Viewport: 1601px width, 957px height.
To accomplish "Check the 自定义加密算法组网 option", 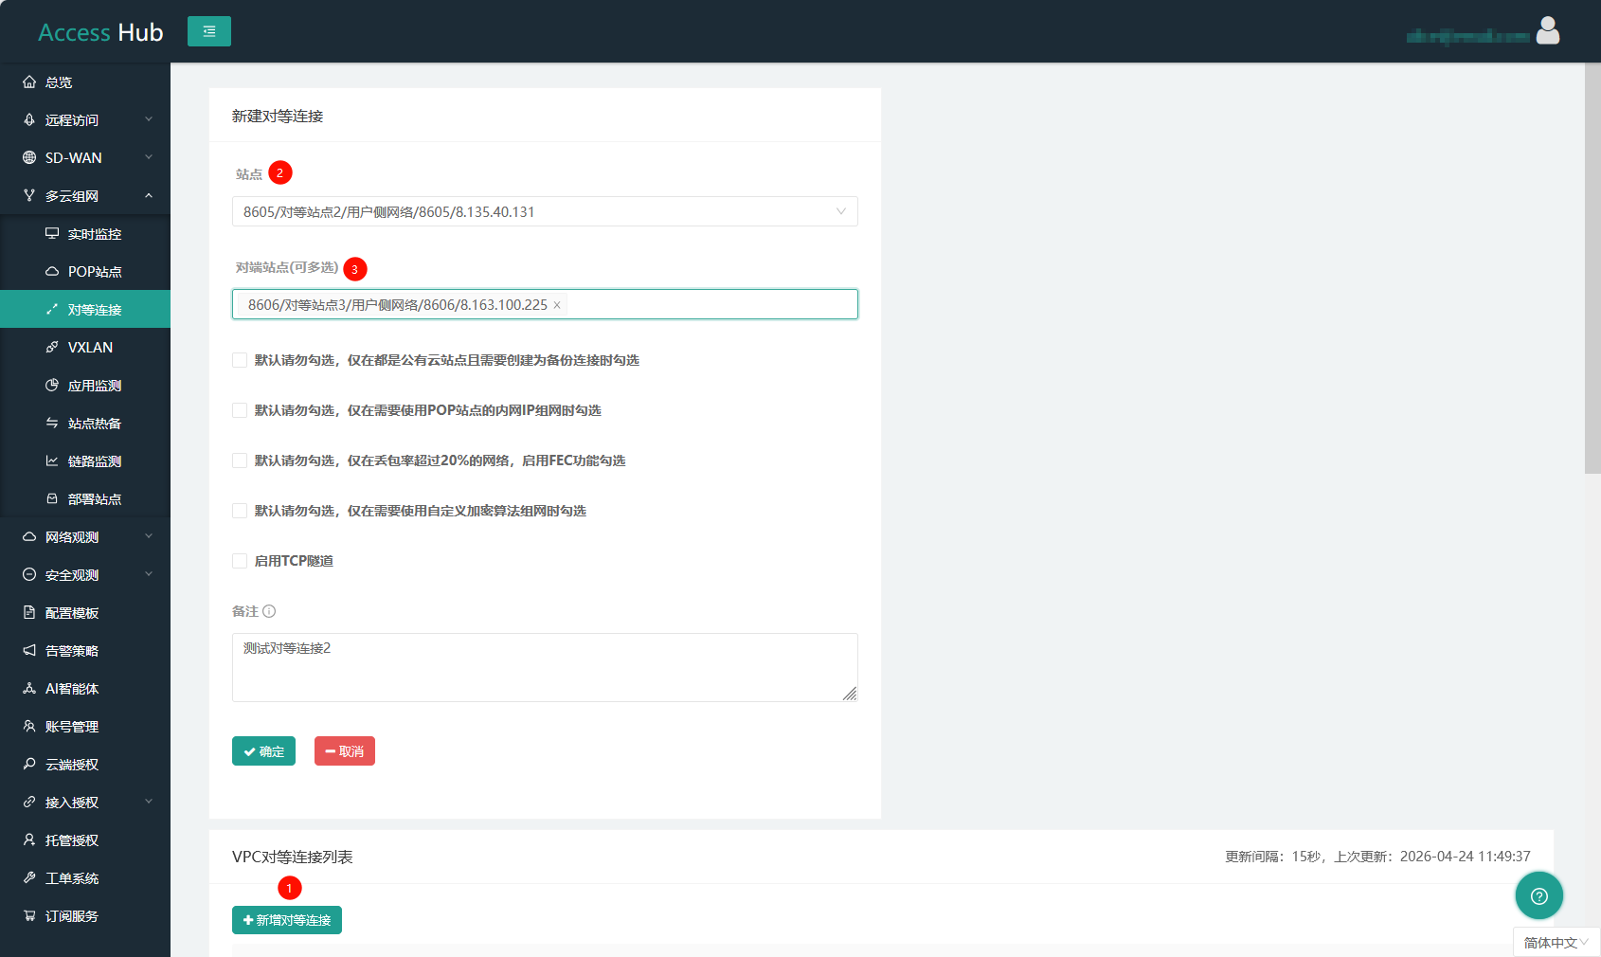I will (x=240, y=511).
